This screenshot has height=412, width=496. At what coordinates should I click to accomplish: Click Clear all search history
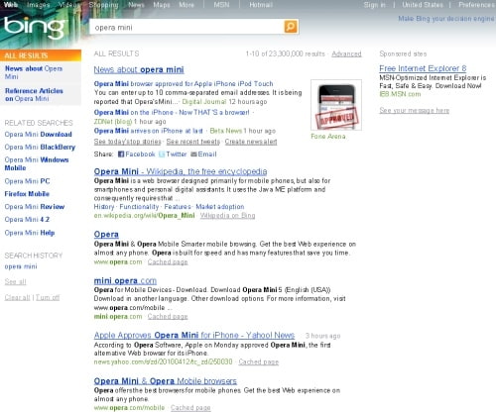pyautogui.click(x=17, y=297)
